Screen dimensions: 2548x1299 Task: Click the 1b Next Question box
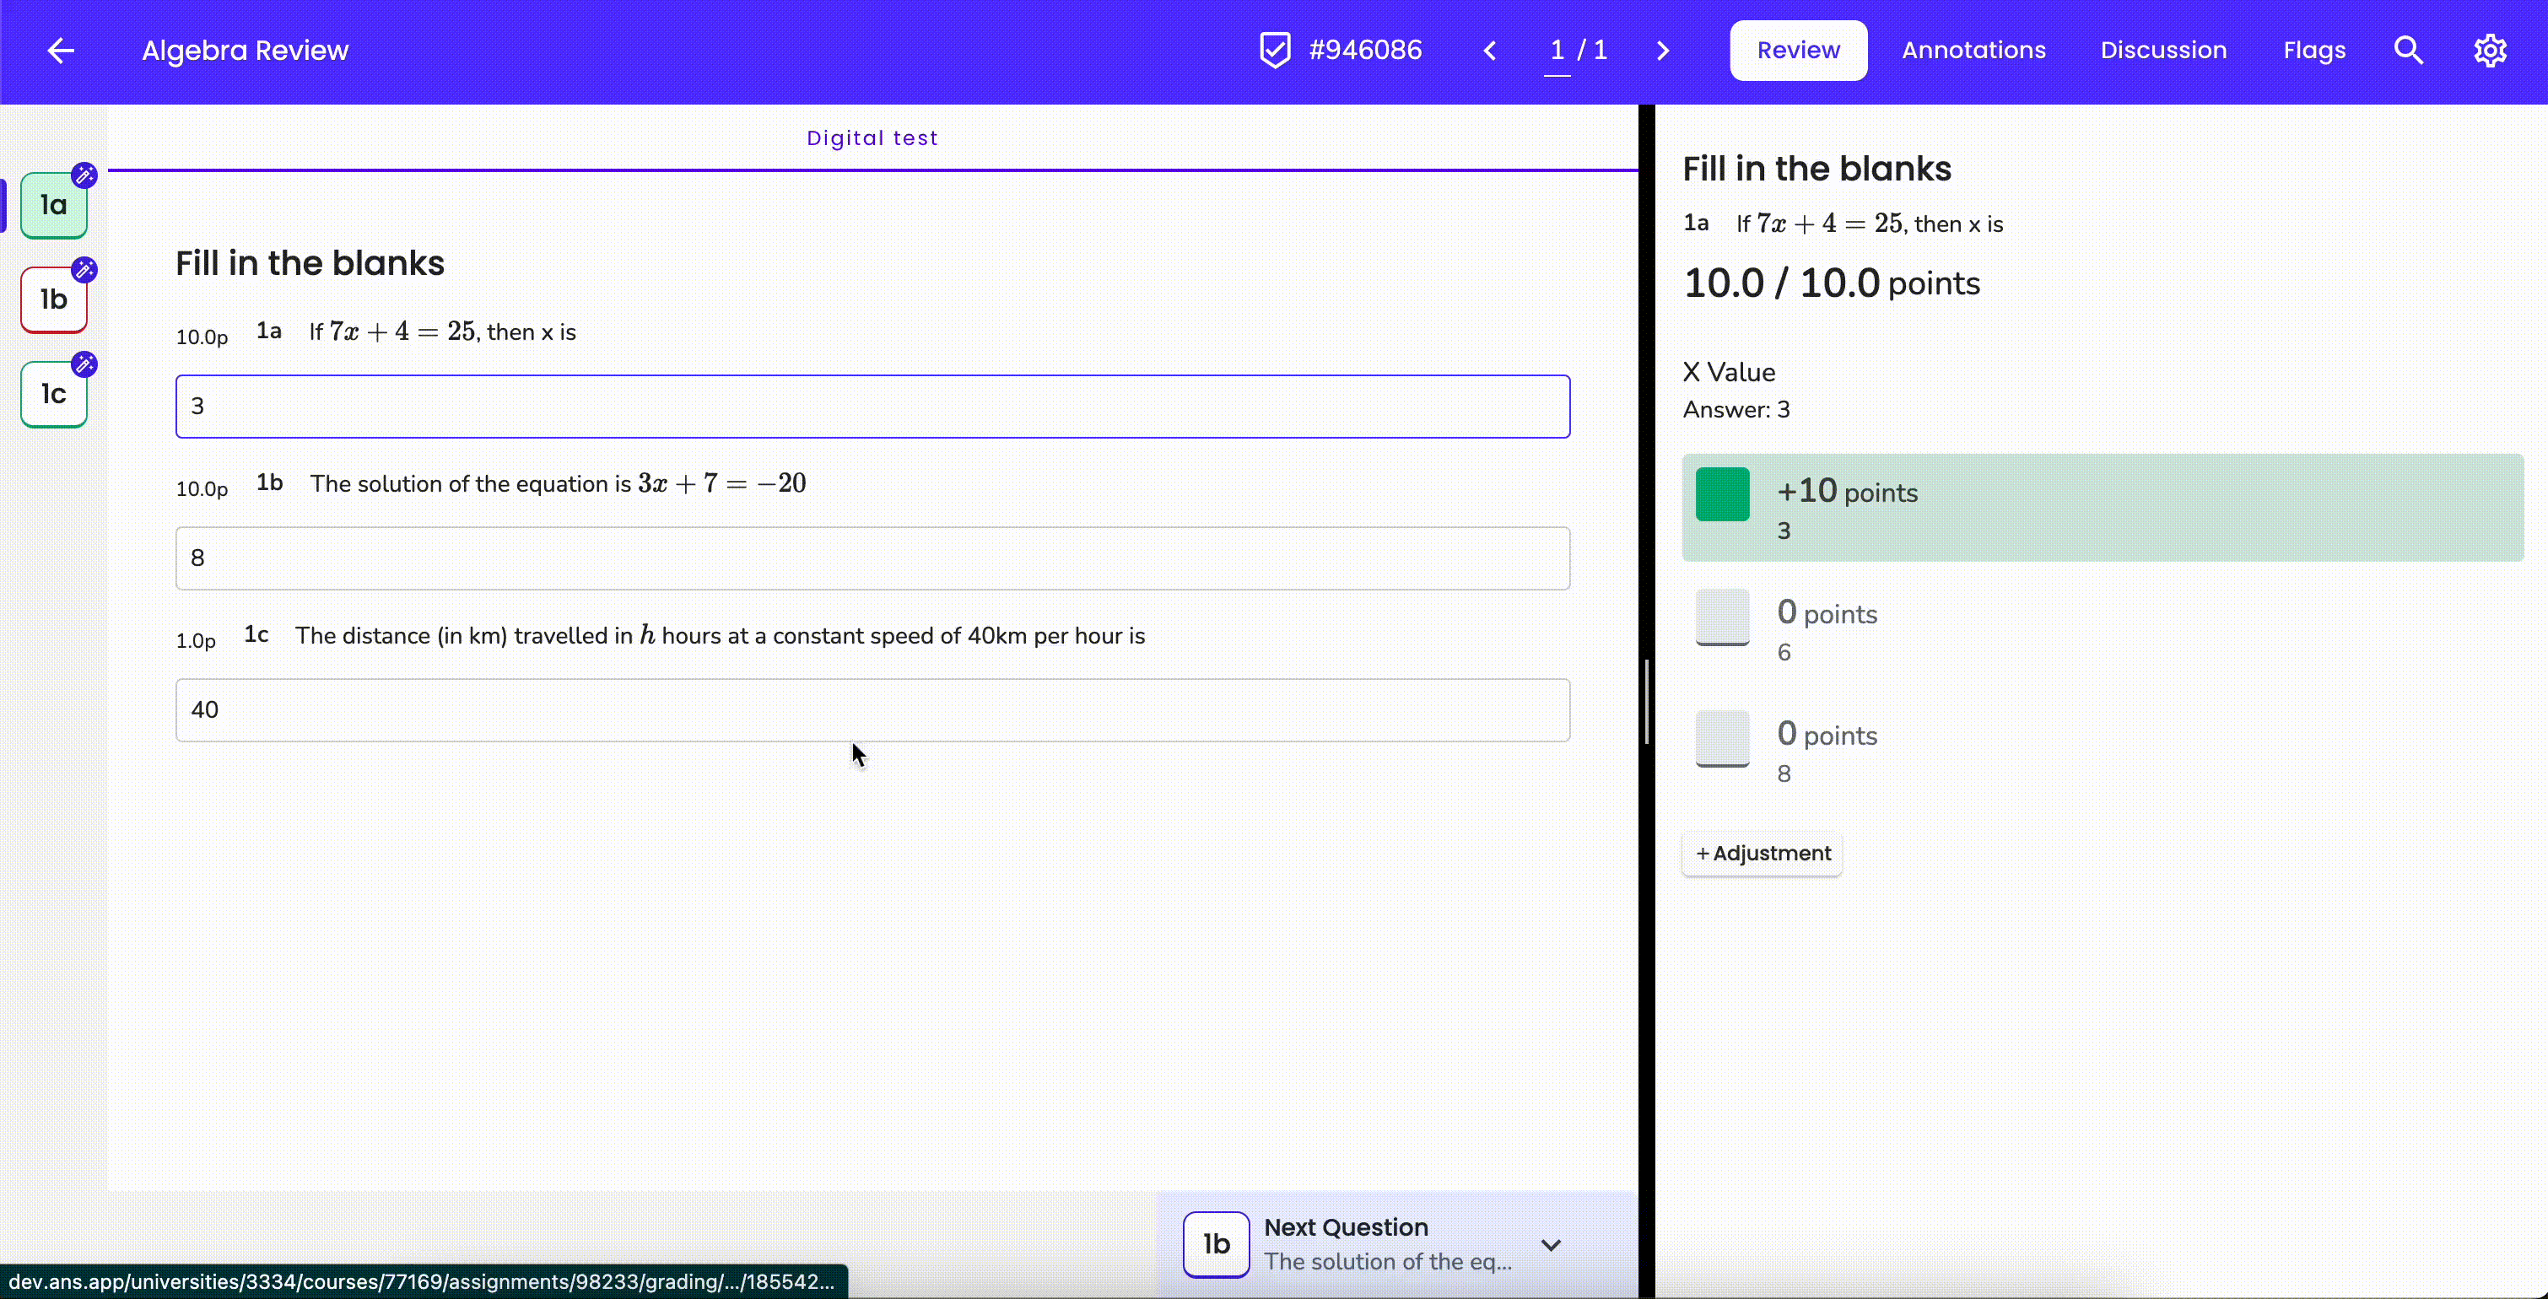tap(1216, 1243)
